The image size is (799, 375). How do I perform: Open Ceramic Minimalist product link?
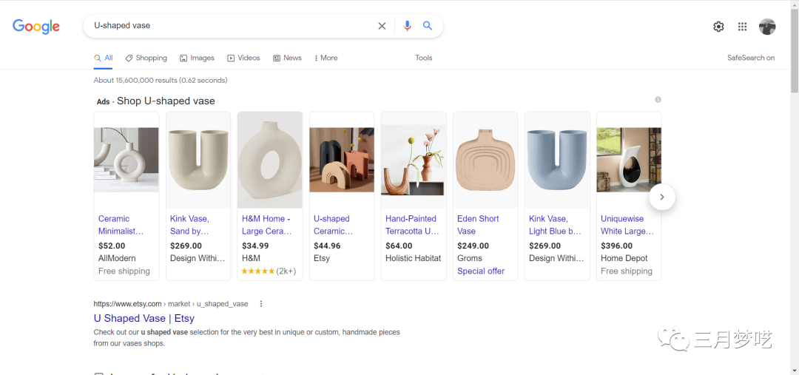[x=121, y=225]
